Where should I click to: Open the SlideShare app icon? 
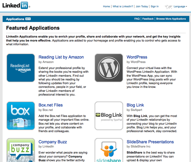[x=109, y=150]
